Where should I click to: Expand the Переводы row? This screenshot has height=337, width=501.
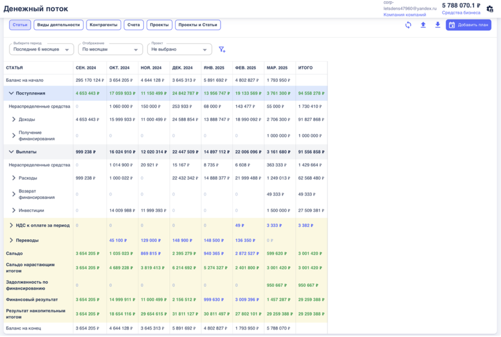click(11, 240)
